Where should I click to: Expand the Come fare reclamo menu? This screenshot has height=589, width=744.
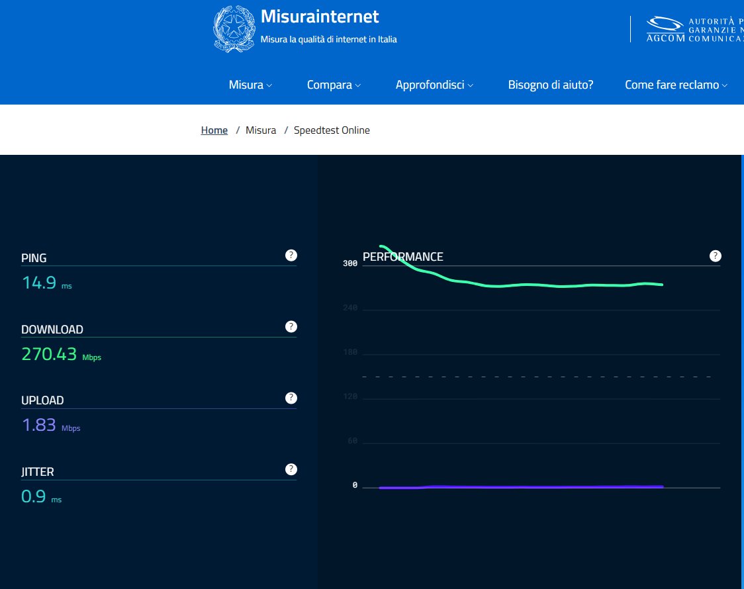(x=676, y=85)
